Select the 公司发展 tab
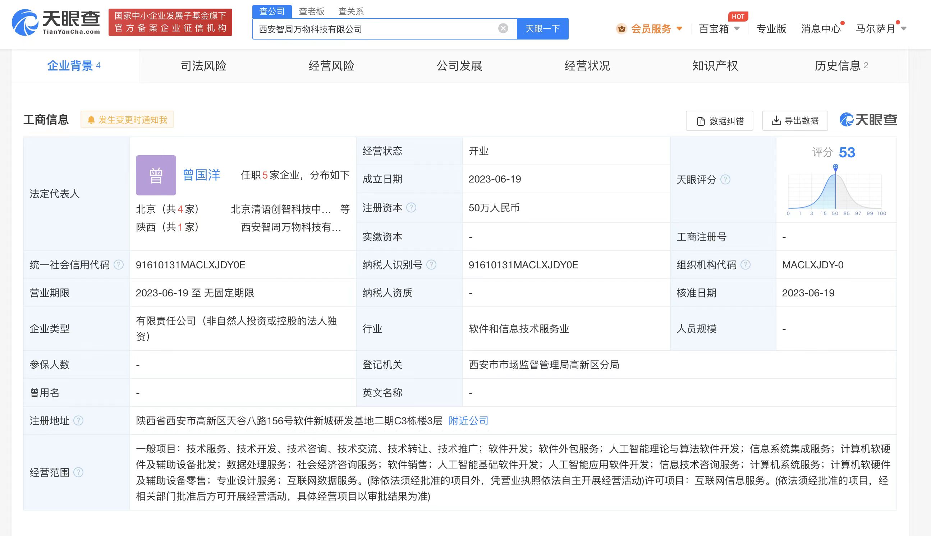This screenshot has height=536, width=931. tap(459, 65)
